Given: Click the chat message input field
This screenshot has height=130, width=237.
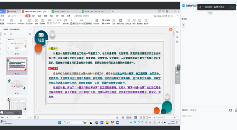Looking at the screenshot, I should coord(208,116).
